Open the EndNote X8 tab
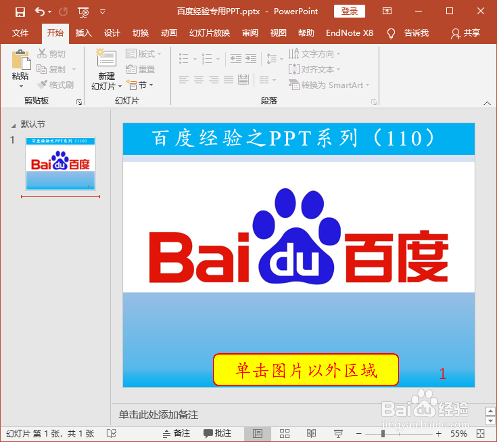 [x=350, y=33]
